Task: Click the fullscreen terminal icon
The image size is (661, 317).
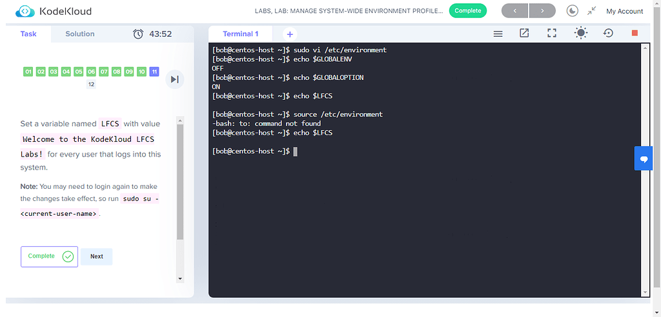Action: tap(552, 34)
